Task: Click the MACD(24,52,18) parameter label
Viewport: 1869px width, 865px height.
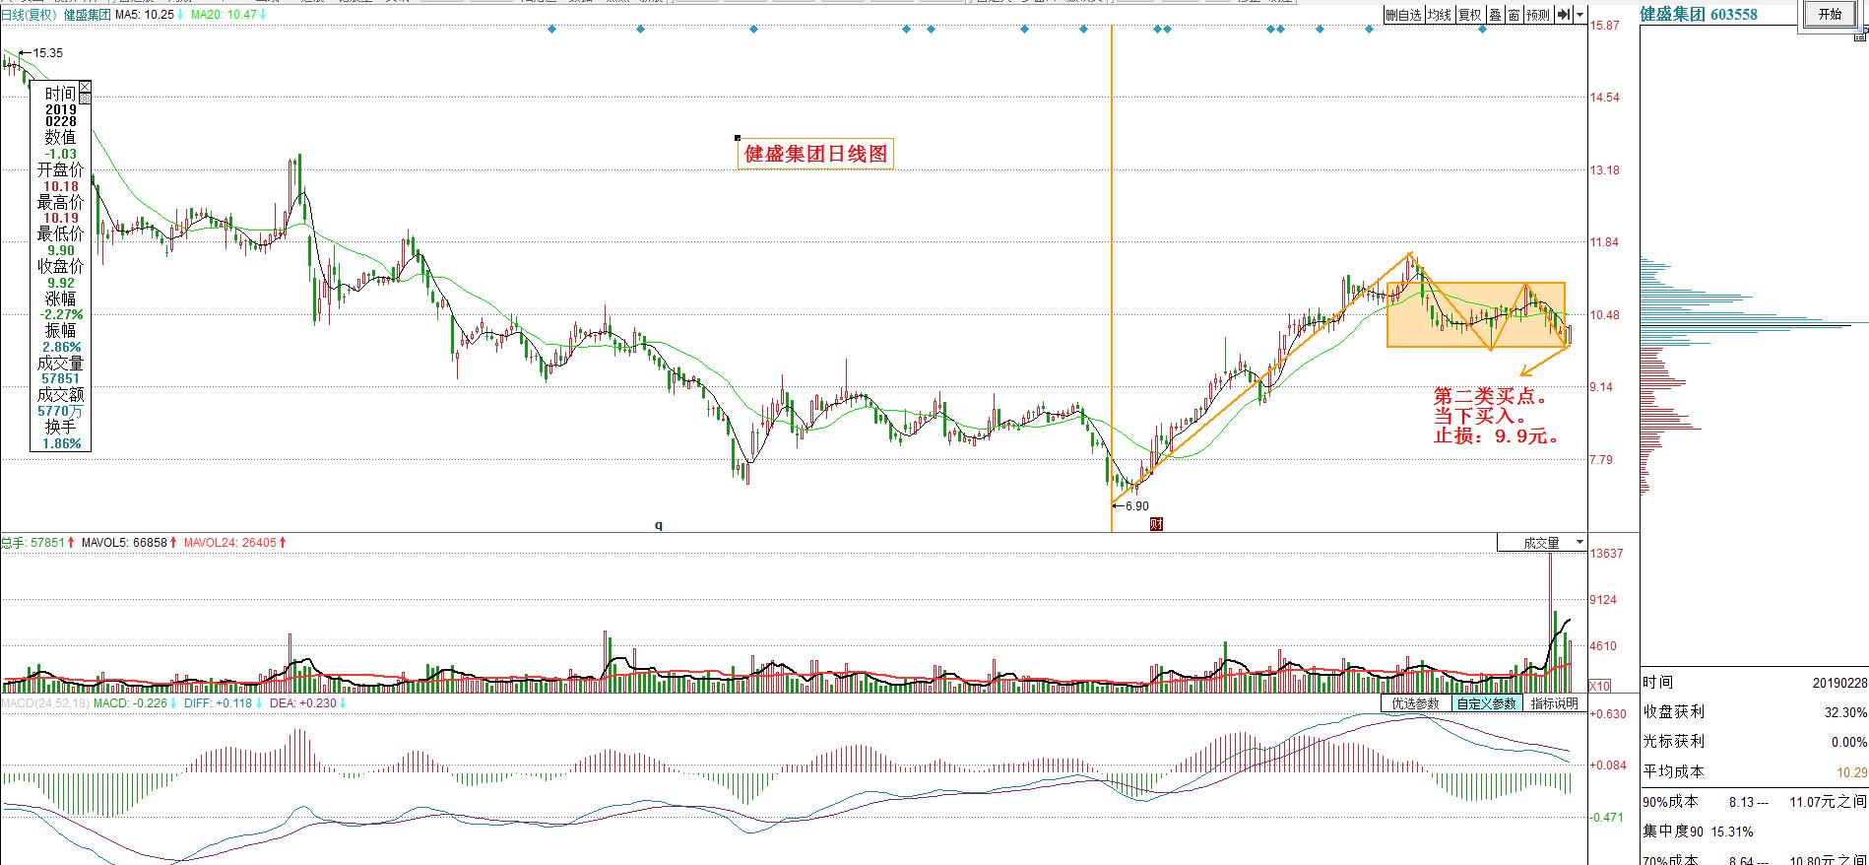Action: (x=45, y=703)
